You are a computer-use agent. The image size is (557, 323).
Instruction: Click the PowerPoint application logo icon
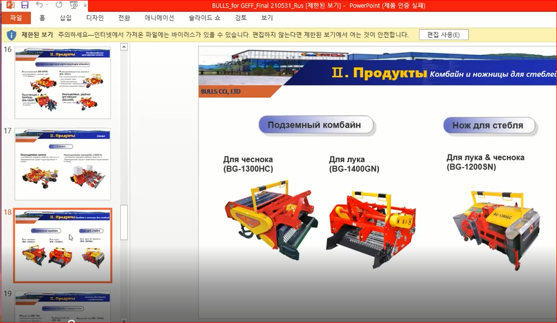pyautogui.click(x=10, y=5)
